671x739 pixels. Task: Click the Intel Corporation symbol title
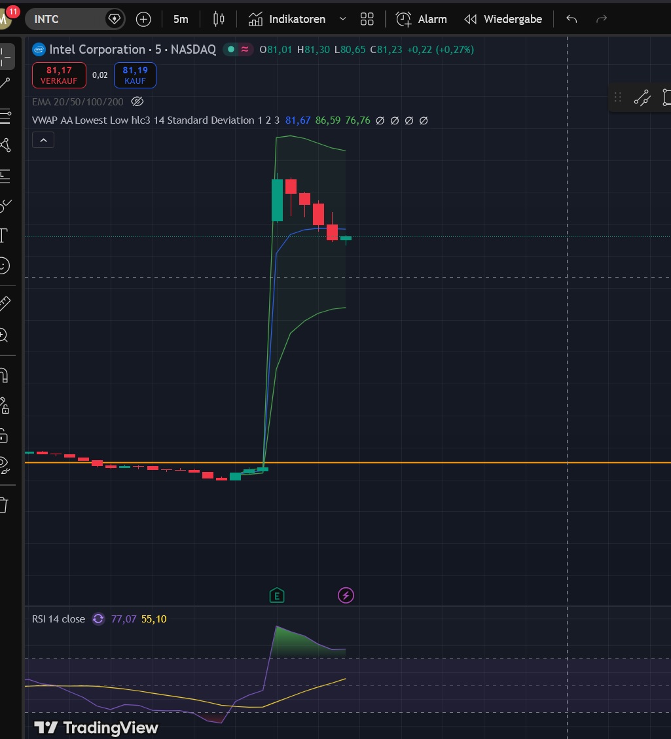coord(132,50)
